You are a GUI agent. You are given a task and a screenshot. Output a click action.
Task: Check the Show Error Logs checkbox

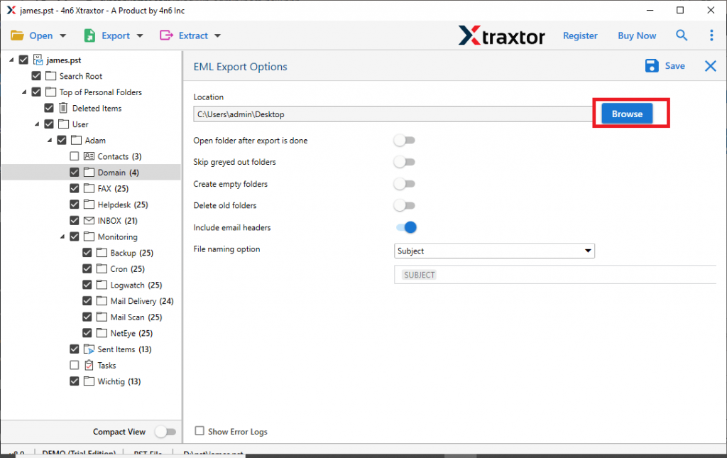click(x=199, y=431)
